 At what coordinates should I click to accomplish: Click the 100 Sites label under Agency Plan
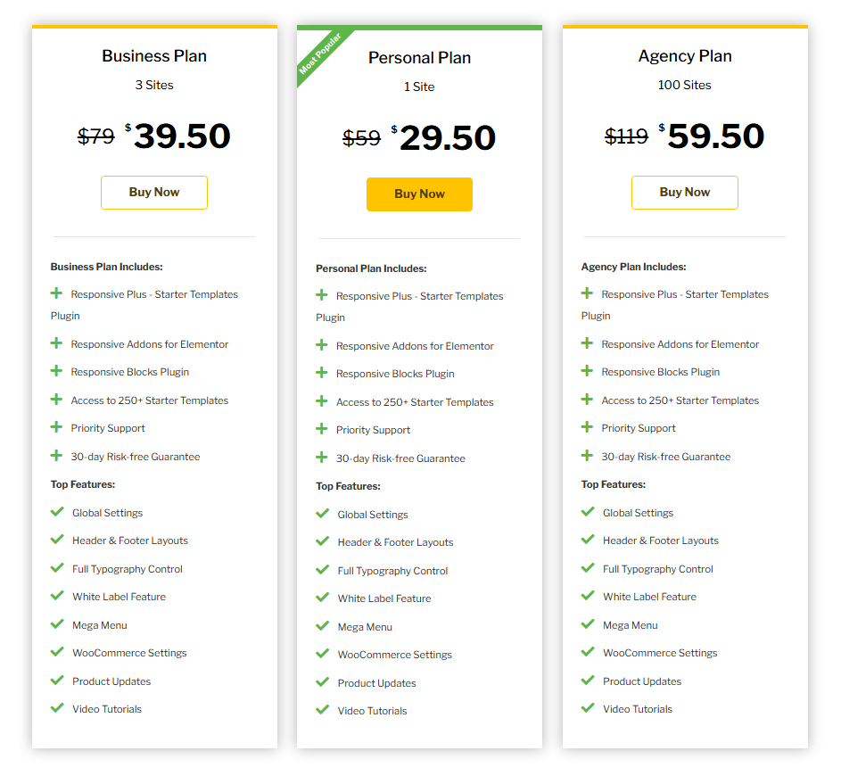coord(684,85)
